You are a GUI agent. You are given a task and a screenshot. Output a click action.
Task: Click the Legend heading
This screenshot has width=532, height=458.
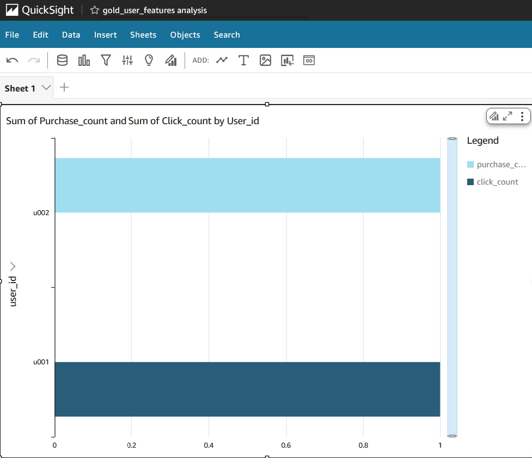click(482, 141)
